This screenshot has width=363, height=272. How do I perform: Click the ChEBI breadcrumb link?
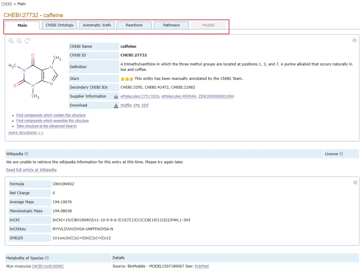(x=6, y=4)
